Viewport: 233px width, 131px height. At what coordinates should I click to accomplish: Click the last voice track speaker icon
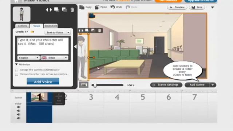pyautogui.click(x=19, y=118)
